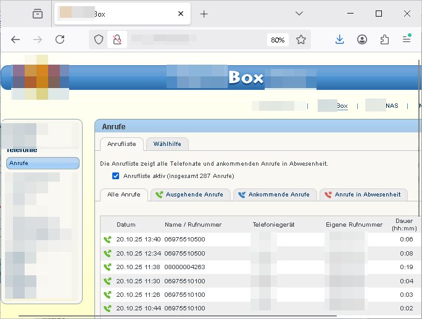Click the tracking protection shield icon
The image size is (422, 319).
coord(98,39)
